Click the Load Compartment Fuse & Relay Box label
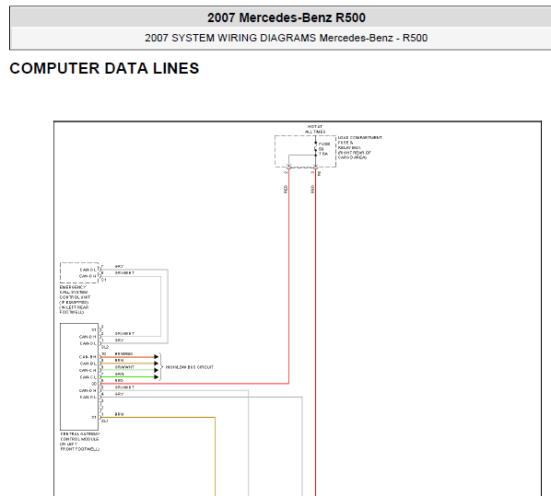Image resolution: width=551 pixels, height=496 pixels. [x=359, y=147]
